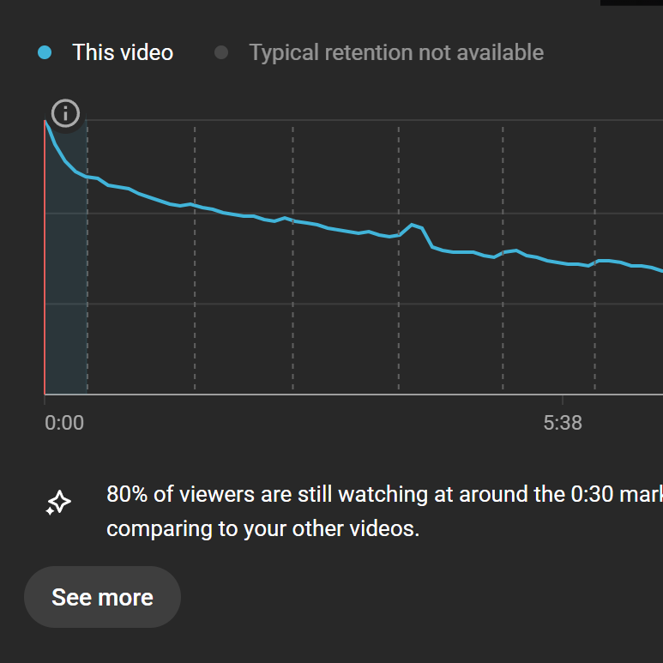Select the third dashed vertical chapter marker

(x=292, y=258)
